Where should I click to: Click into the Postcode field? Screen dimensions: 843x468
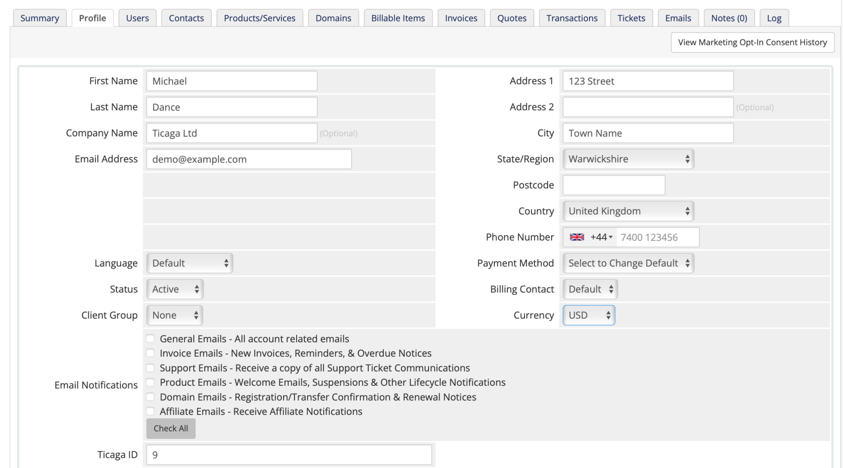tap(614, 185)
